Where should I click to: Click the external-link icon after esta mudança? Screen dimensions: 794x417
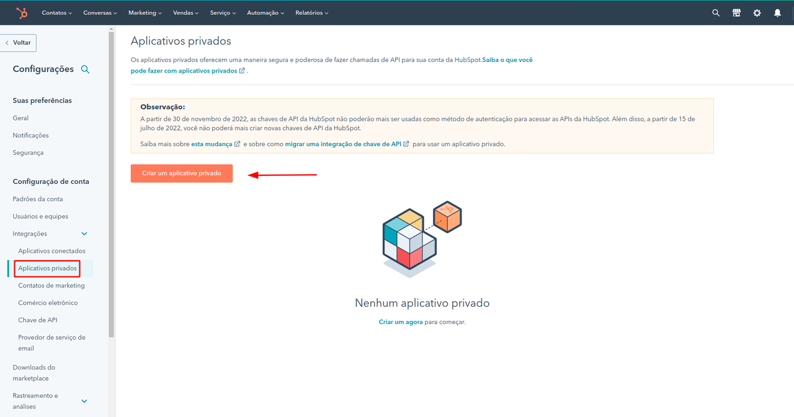(x=237, y=144)
